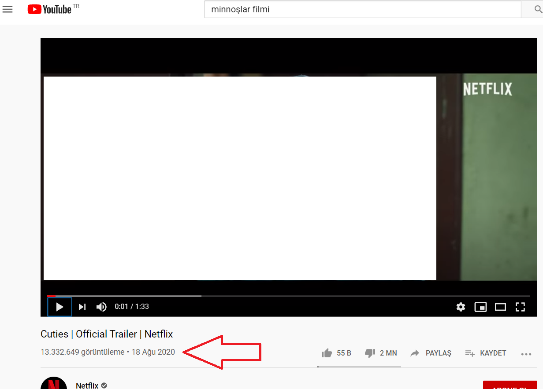Click the search submit button
This screenshot has height=389, width=543.
[x=532, y=9]
